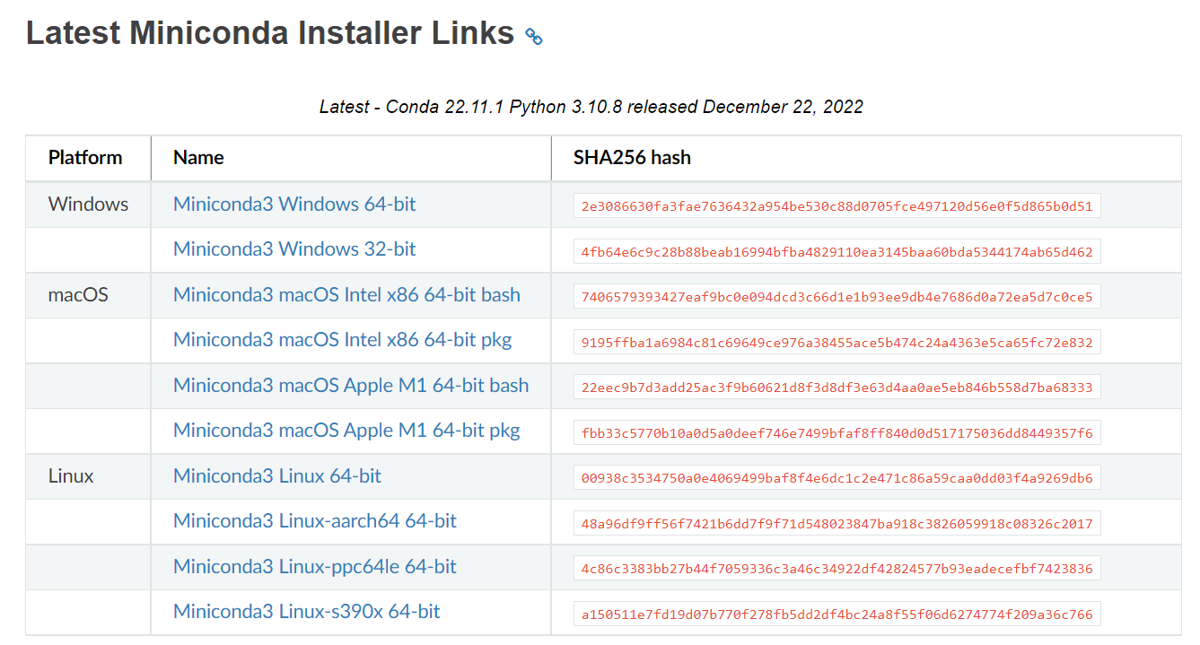Click the hash starting with 4c86c3383bb2
Image resolution: width=1200 pixels, height=645 pixels.
[837, 568]
